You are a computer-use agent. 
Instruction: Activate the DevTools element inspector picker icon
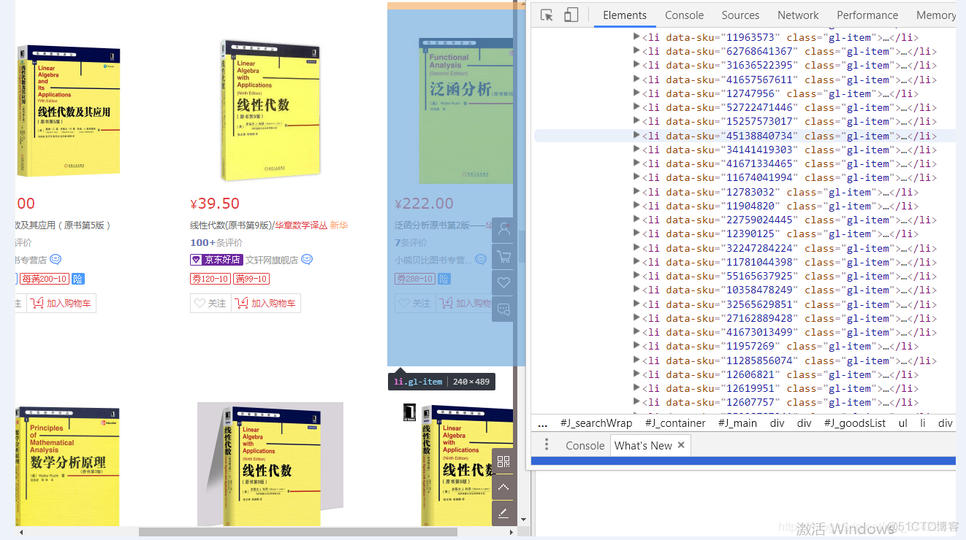click(x=547, y=15)
